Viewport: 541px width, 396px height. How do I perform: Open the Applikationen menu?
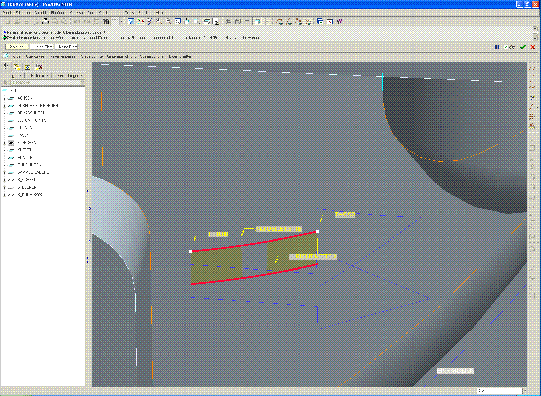click(110, 13)
